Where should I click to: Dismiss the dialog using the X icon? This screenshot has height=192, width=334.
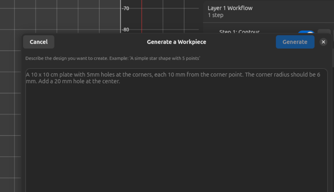(x=323, y=42)
